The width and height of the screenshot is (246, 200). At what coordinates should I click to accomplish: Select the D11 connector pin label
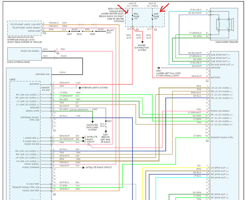tap(149, 29)
